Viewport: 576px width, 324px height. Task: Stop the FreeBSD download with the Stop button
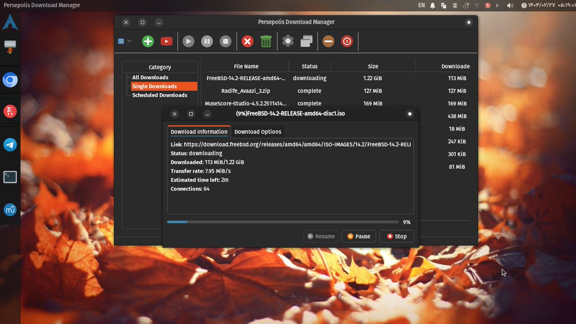396,236
